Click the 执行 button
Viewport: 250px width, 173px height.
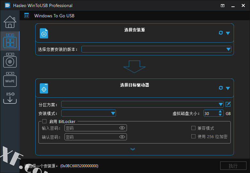pyautogui.click(x=233, y=166)
